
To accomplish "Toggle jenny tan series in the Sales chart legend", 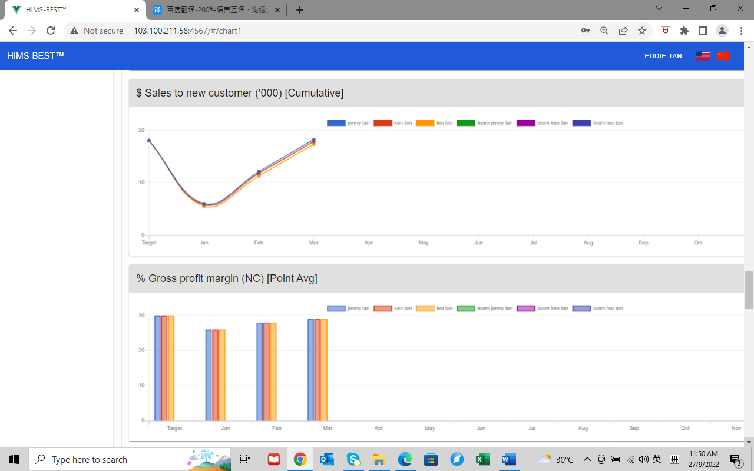I will (x=348, y=123).
